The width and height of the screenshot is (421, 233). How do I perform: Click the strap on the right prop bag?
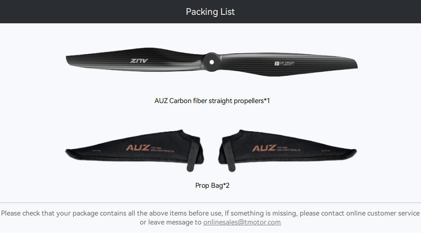(x=229, y=155)
